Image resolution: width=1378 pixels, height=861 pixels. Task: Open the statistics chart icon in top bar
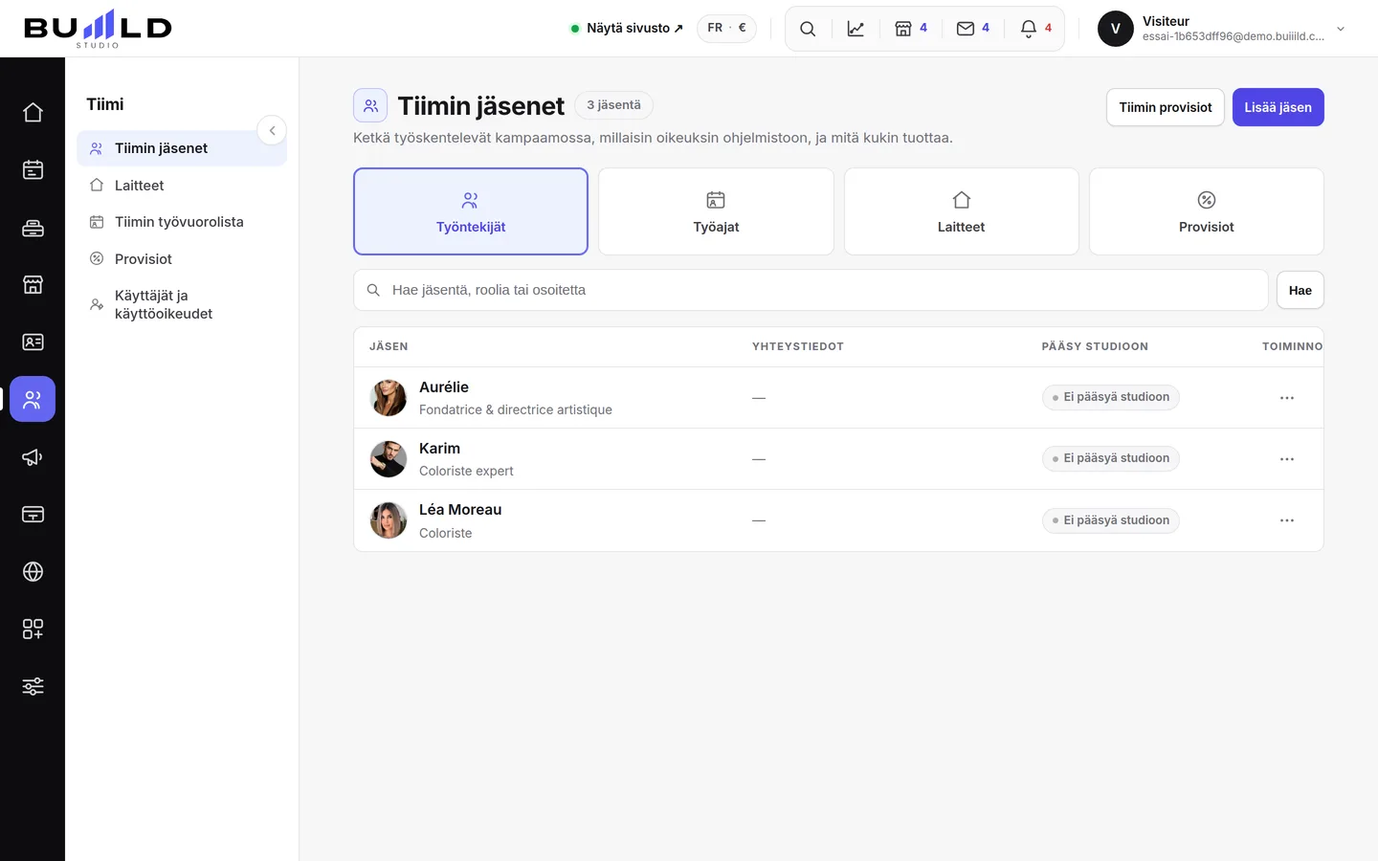[x=856, y=29]
